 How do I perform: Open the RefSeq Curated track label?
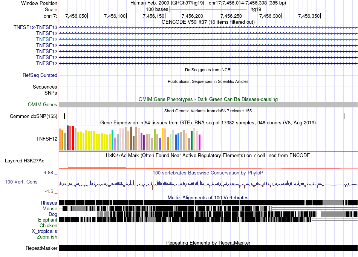click(x=40, y=75)
